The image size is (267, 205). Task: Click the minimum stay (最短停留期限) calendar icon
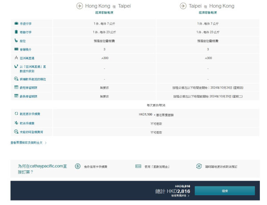pyautogui.click(x=16, y=88)
